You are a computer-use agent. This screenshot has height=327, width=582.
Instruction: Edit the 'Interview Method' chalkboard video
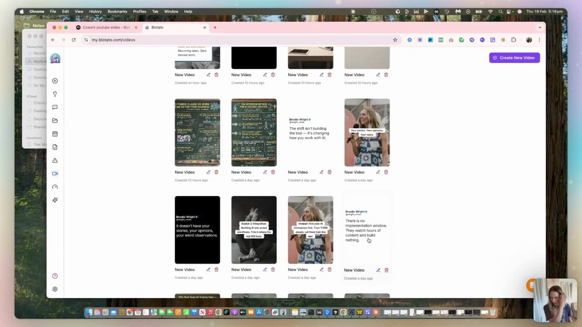[265, 172]
